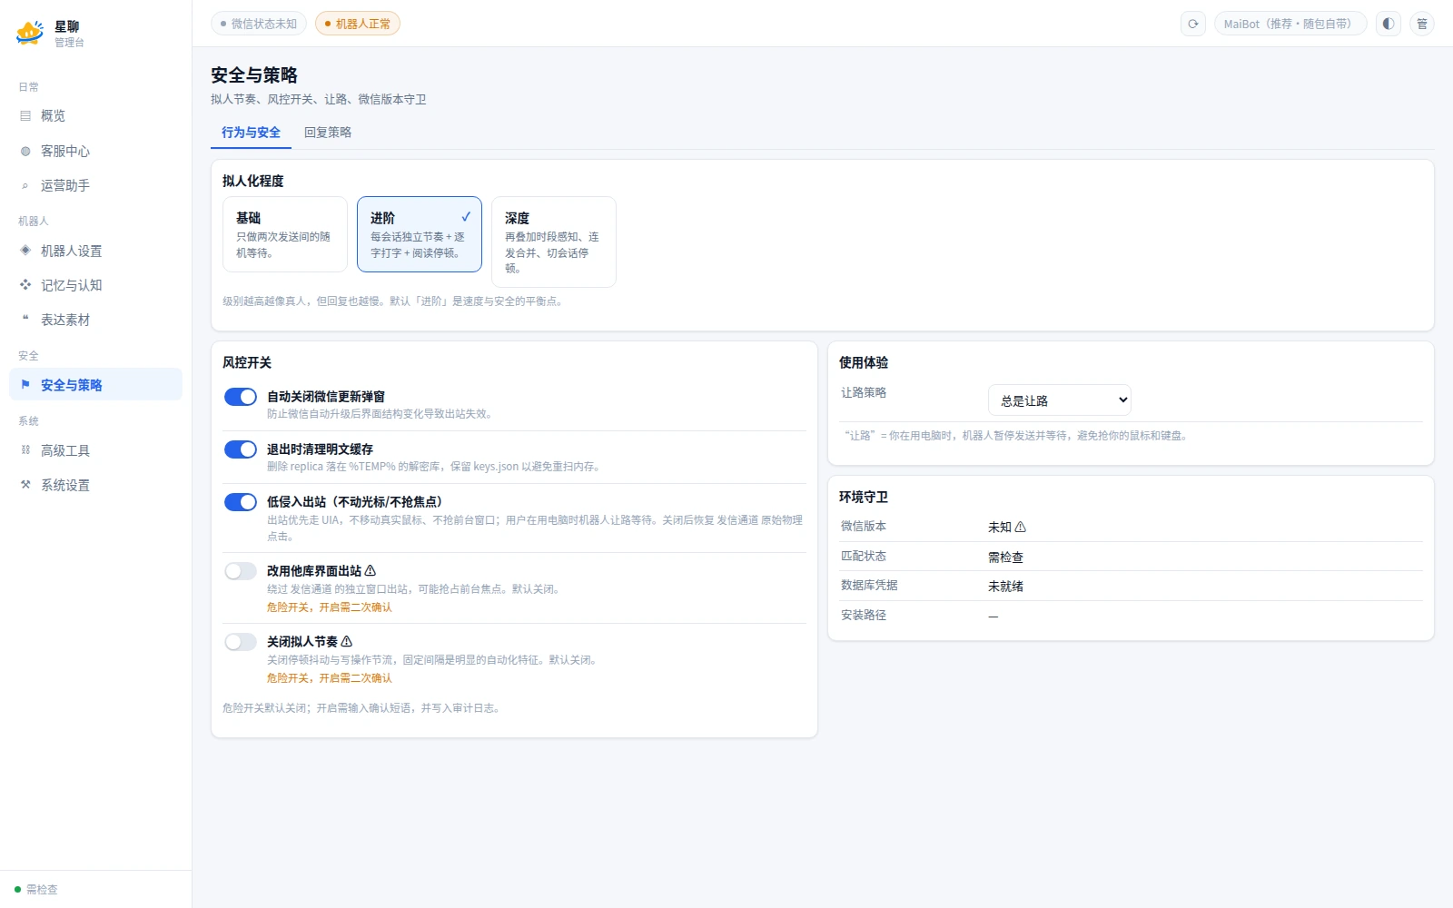Open the 让路策略 dropdown 总是让路
The image size is (1453, 908).
point(1060,400)
